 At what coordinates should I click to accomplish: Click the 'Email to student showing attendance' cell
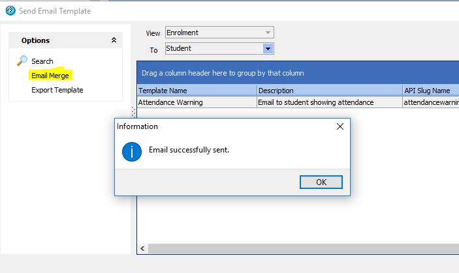(x=329, y=102)
